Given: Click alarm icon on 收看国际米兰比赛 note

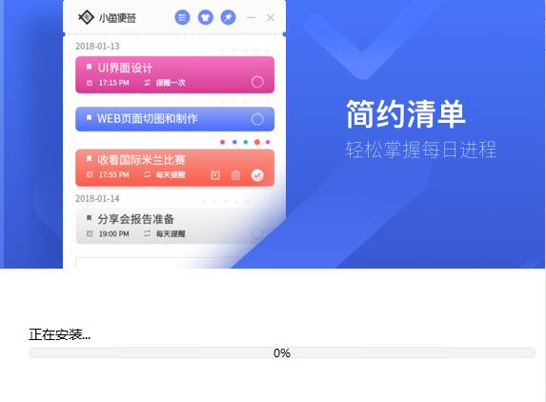Looking at the screenshot, I should click(x=215, y=175).
